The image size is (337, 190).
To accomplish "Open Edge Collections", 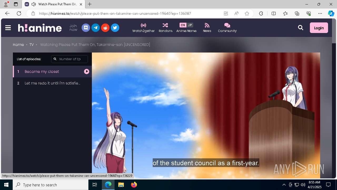I will 297,13.
